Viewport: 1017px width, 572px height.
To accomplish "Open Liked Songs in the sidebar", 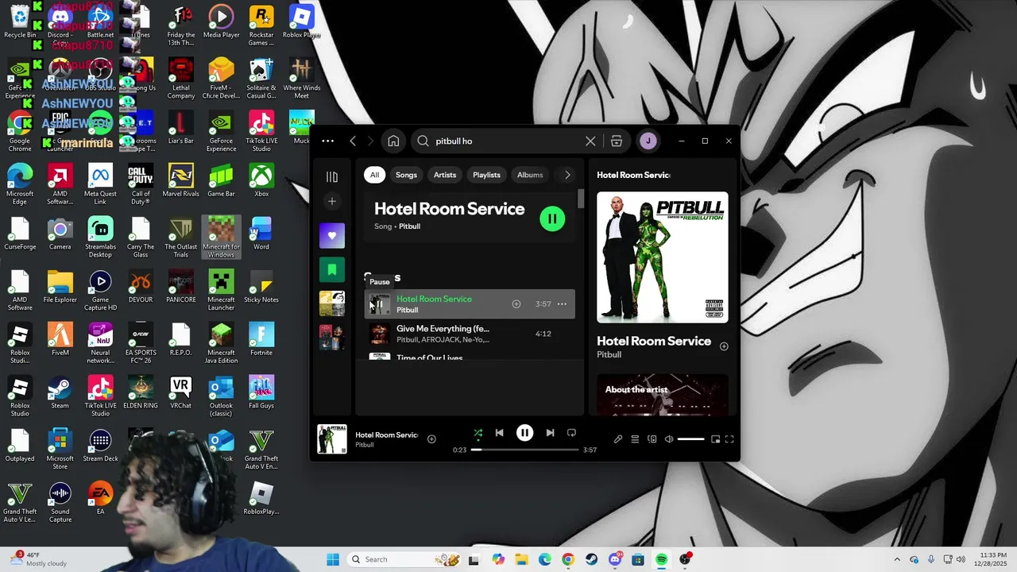I will pos(332,236).
